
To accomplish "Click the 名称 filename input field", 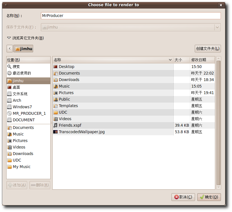I will (x=131, y=16).
